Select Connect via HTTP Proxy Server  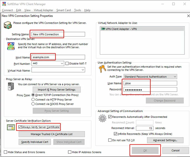point(33,99)
